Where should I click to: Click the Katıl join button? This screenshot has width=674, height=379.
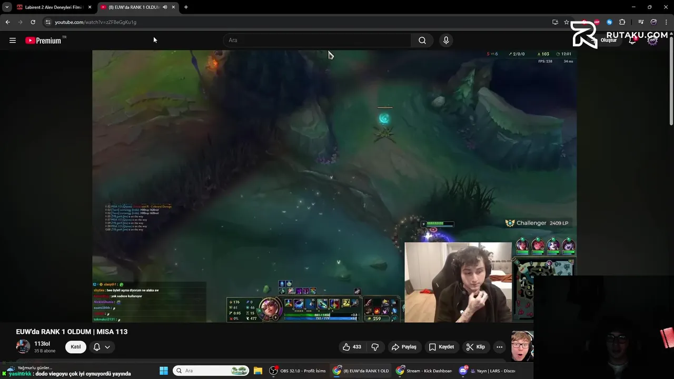[x=76, y=347]
